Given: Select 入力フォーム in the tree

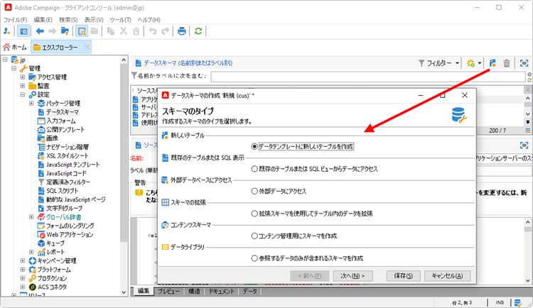Looking at the screenshot, I should tap(61, 121).
